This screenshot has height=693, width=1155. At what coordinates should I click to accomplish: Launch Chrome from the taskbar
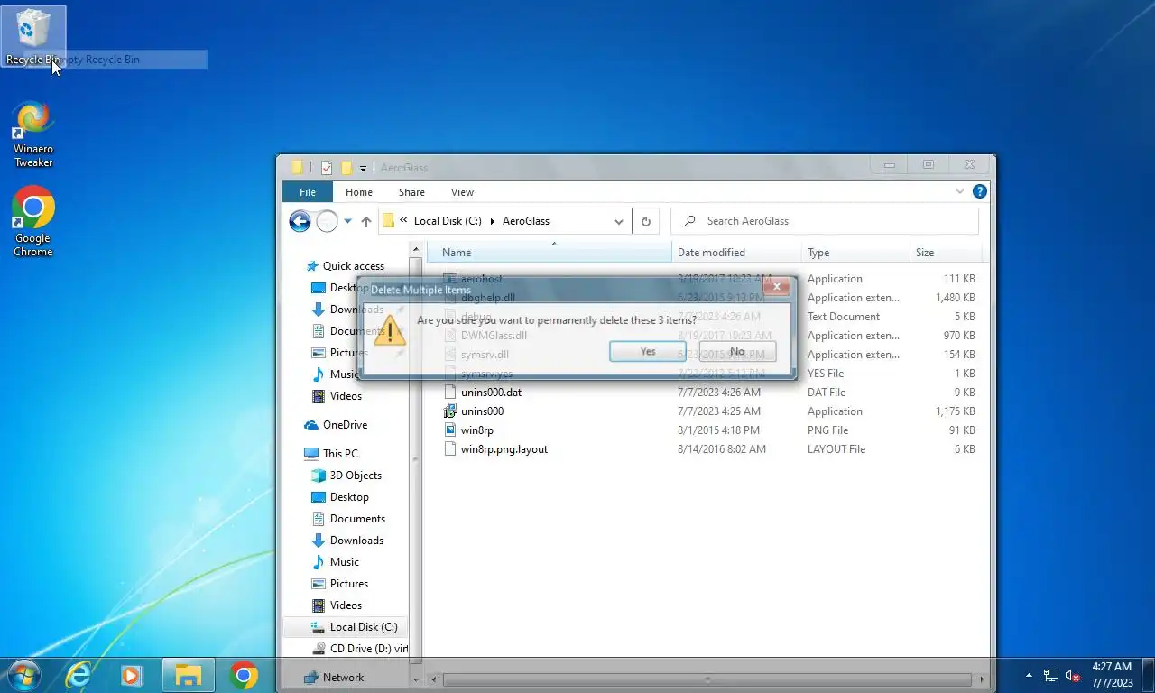coord(243,674)
